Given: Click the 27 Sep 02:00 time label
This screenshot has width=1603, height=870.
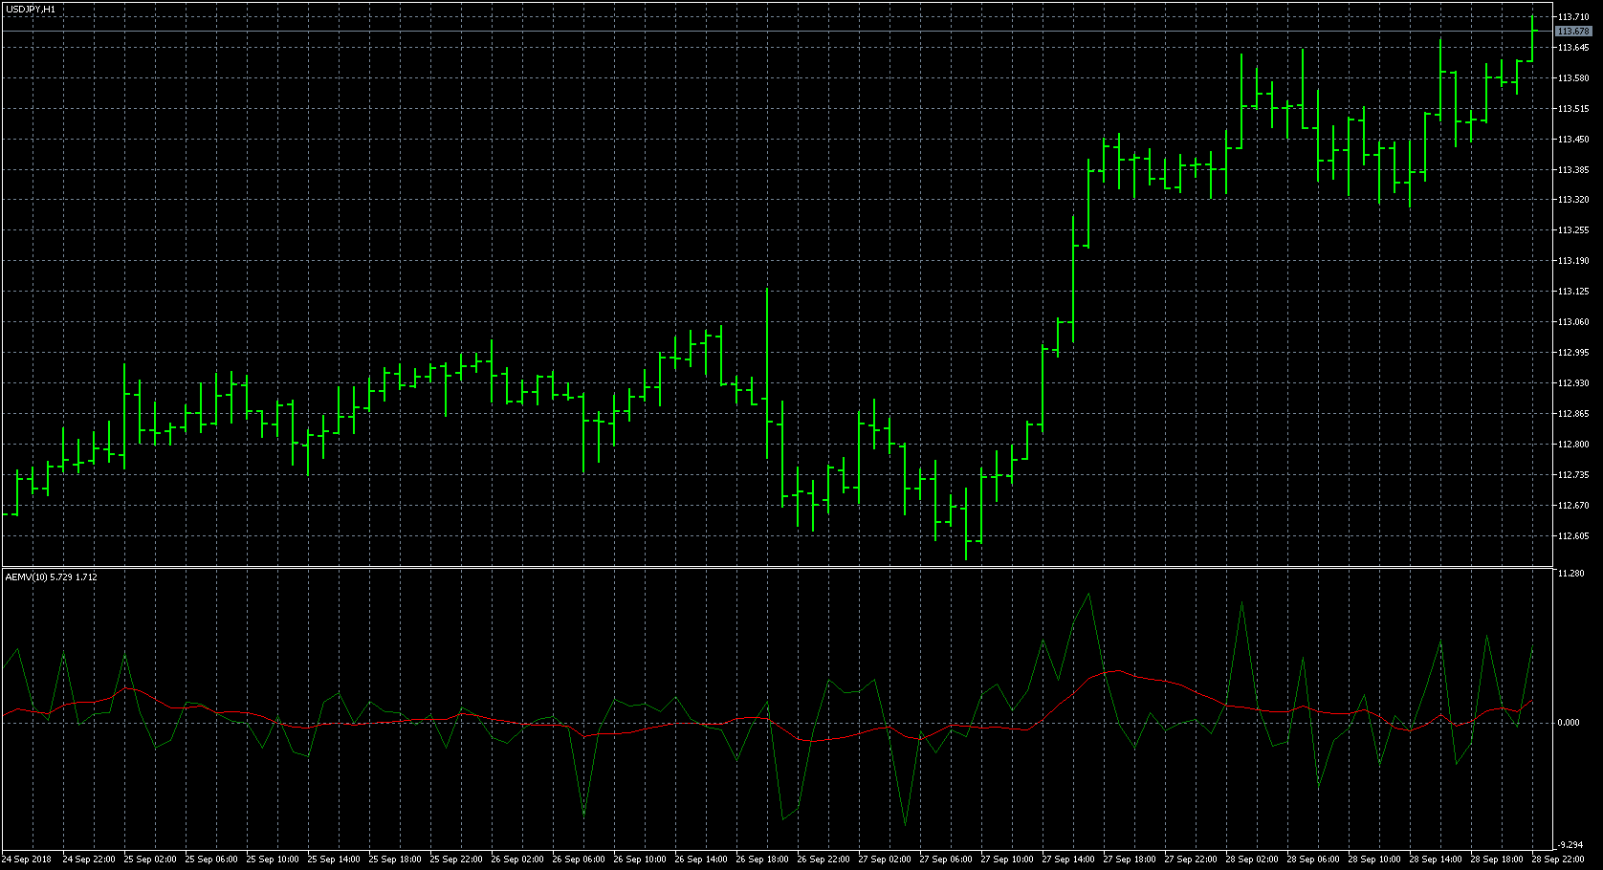Looking at the screenshot, I should point(885,859).
